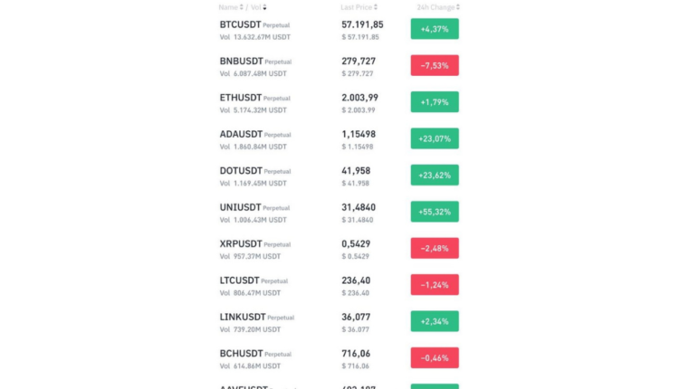Viewport: 679px width, 389px height.
Task: Open the BTCUSDT perpetual pair
Action: [241, 24]
